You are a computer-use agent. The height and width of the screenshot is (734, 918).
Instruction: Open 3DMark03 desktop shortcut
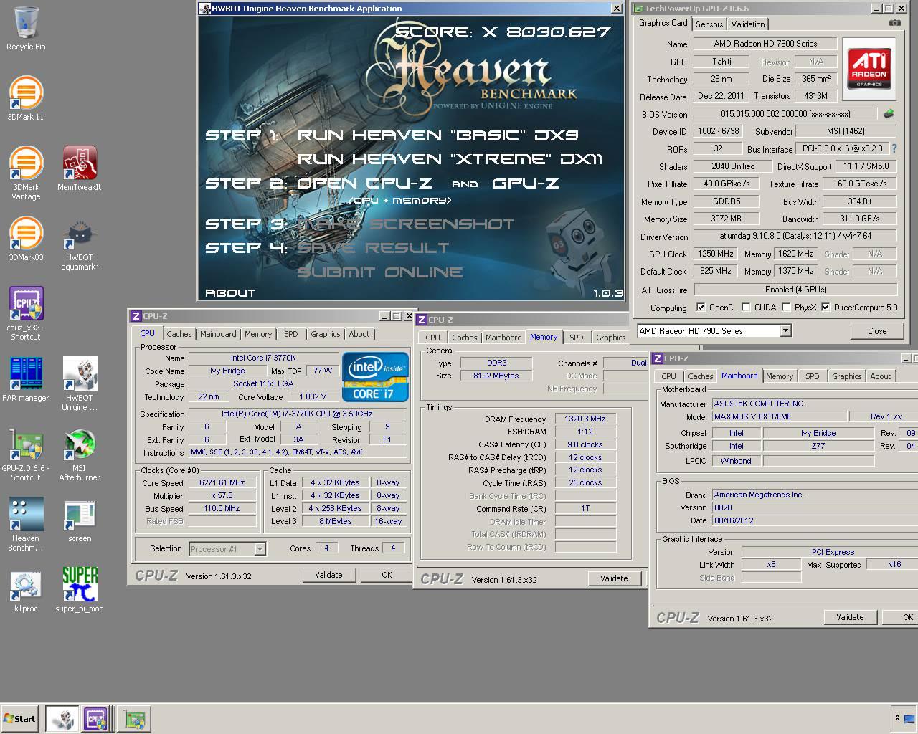pos(26,239)
